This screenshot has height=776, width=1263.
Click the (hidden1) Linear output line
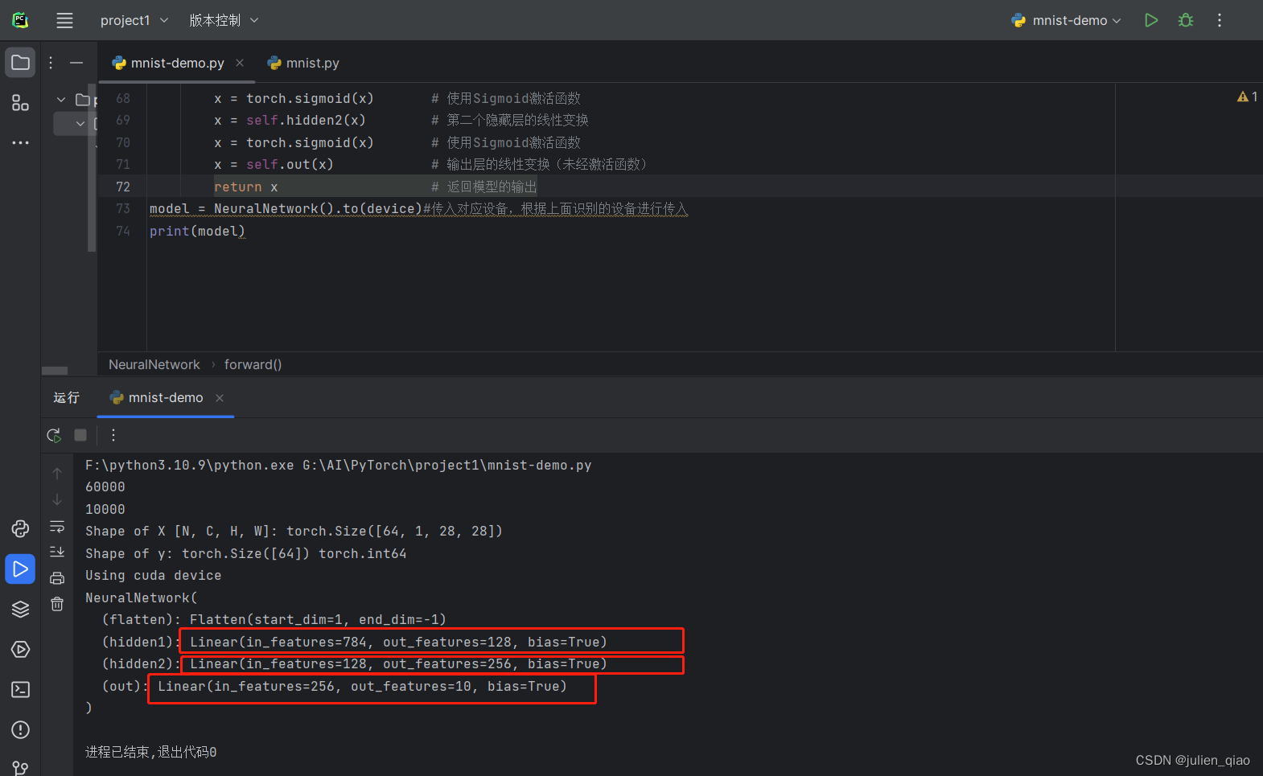tap(354, 642)
